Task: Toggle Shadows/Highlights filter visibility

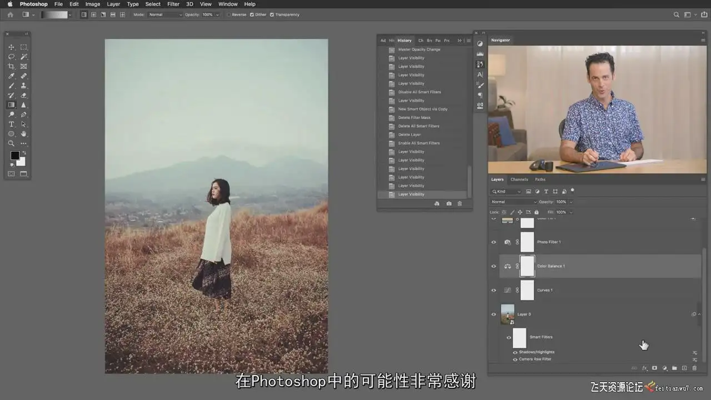Action: 515,352
